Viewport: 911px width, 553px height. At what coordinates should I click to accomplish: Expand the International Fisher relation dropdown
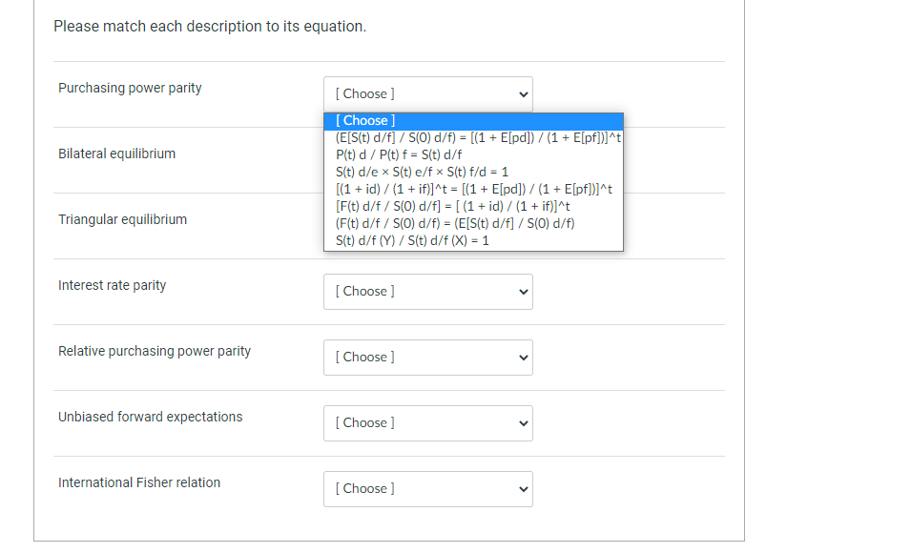click(427, 488)
